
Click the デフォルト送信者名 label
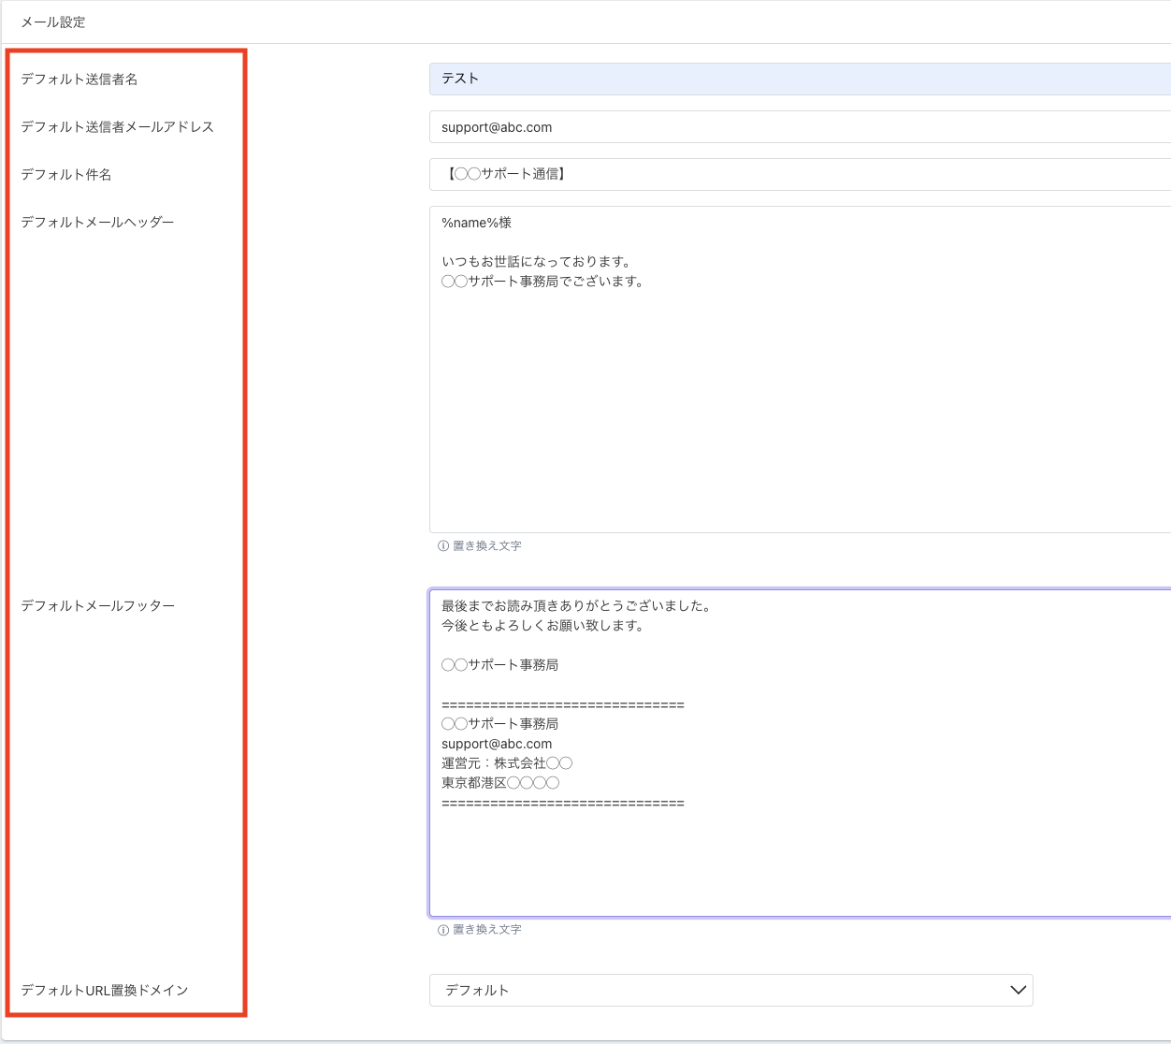[80, 80]
